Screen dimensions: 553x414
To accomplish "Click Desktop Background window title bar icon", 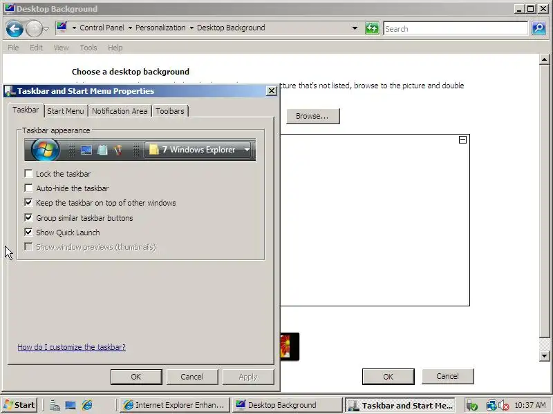I will click(x=9, y=8).
